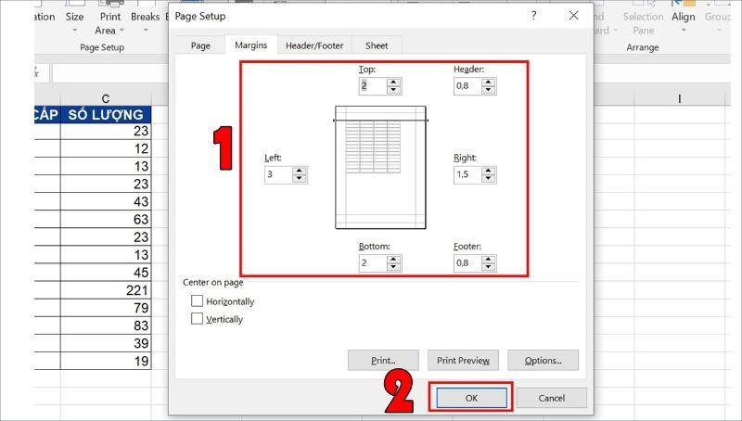Increase the Header margin up arrow
The height and width of the screenshot is (421, 742).
489,83
